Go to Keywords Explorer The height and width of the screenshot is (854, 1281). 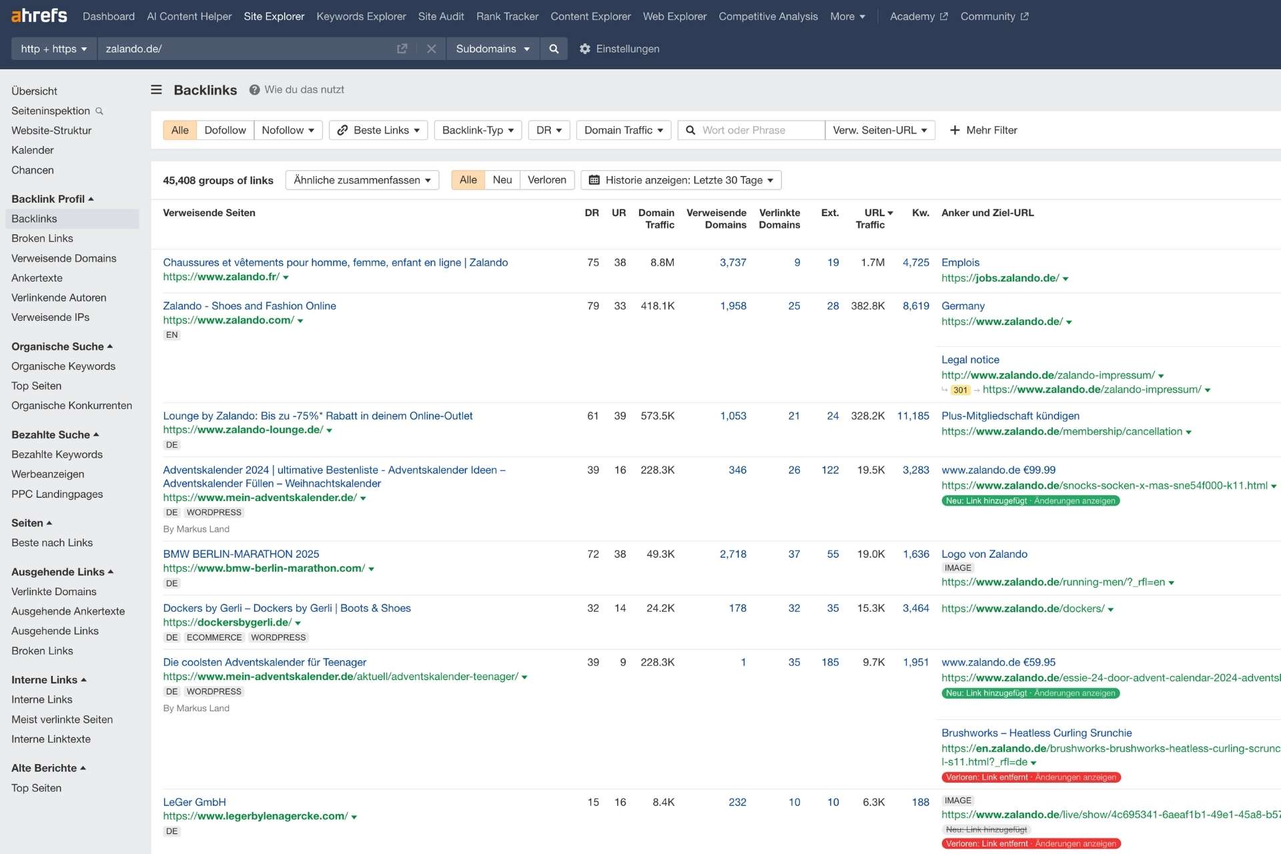pyautogui.click(x=361, y=17)
